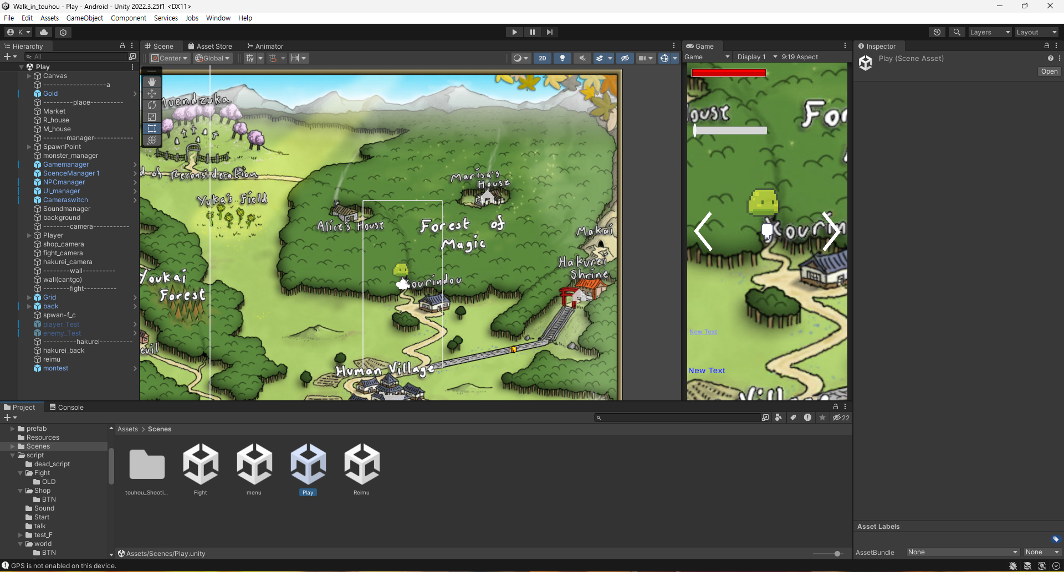Screen dimensions: 1064x572
Task: Toggle Scene grid visibility button
Action: point(250,58)
